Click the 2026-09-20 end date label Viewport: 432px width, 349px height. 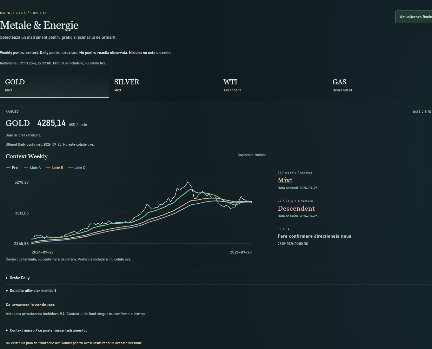pyautogui.click(x=241, y=252)
